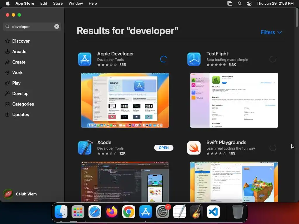Open the Help menu
The image size is (299, 224).
coord(93,3)
